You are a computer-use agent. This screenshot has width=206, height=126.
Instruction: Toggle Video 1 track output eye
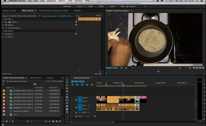86,98
